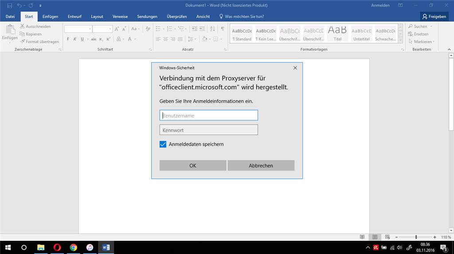This screenshot has height=254, width=454.
Task: Click the align right icon
Action: [x=173, y=39]
